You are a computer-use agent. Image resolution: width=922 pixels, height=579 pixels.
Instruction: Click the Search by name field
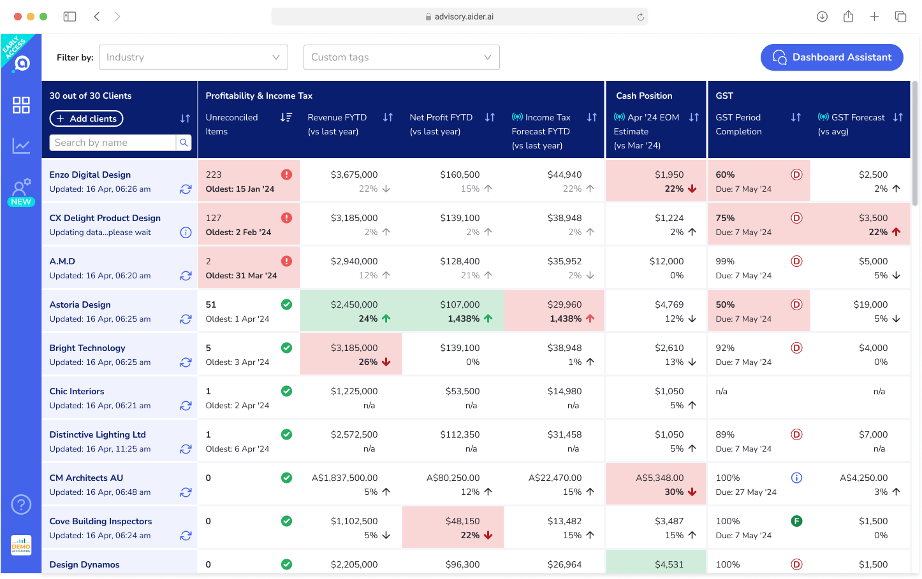[113, 143]
